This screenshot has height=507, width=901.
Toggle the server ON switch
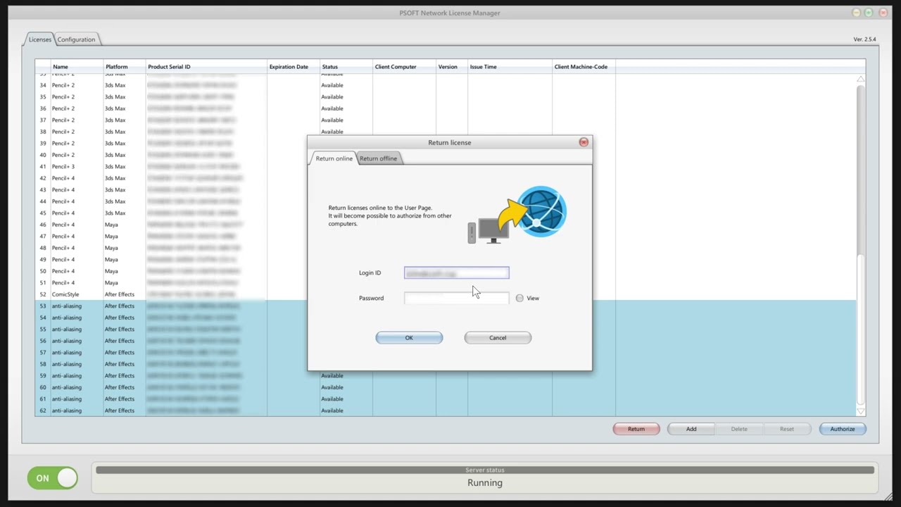(53, 478)
